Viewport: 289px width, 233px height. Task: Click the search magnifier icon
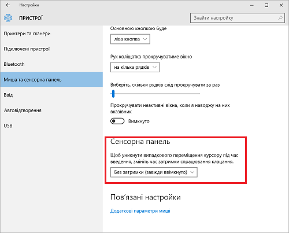pyautogui.click(x=280, y=18)
